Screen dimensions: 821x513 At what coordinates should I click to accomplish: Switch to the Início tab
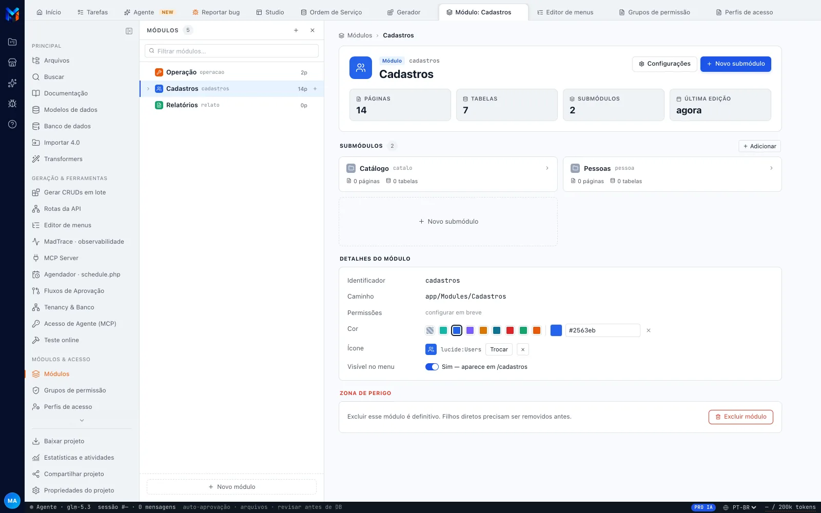point(49,12)
